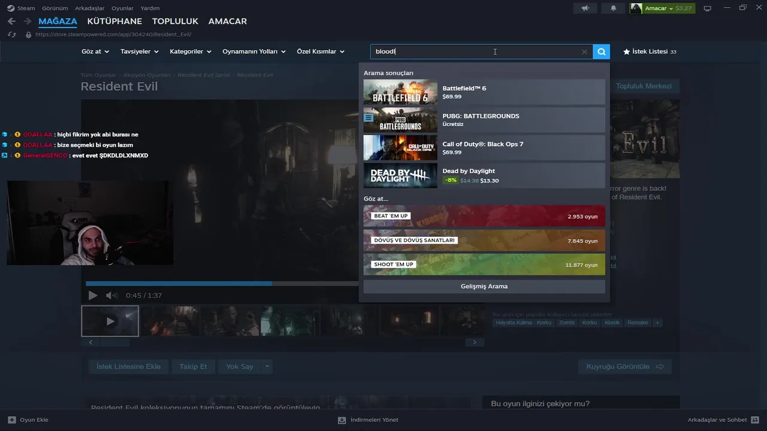Screen dimensions: 767x431
Task: Switch to the TOPLULUK tab
Action: [x=175, y=22]
